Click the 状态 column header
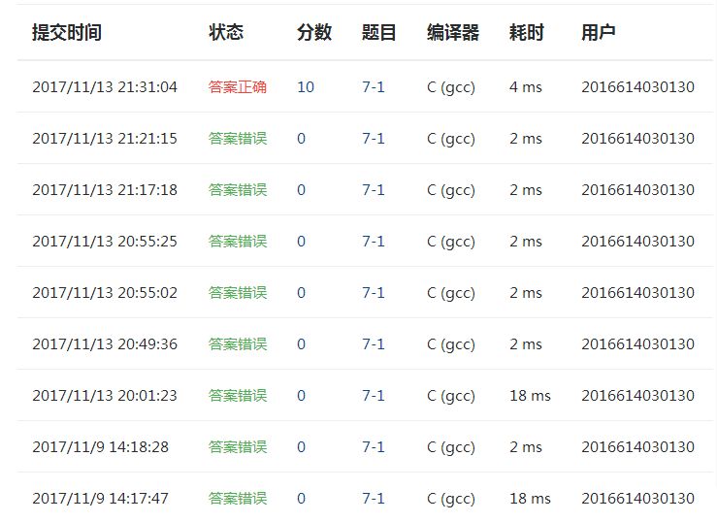The width and height of the screenshot is (717, 522). (226, 32)
